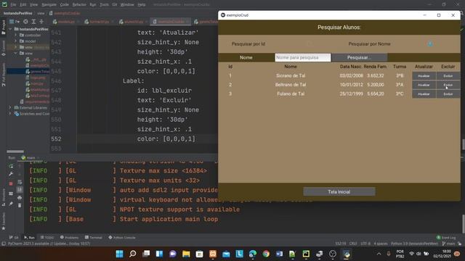Toggle scroll to end icon in Run panel
Image resolution: width=465 pixels, height=261 pixels.
pyautogui.click(x=20, y=190)
